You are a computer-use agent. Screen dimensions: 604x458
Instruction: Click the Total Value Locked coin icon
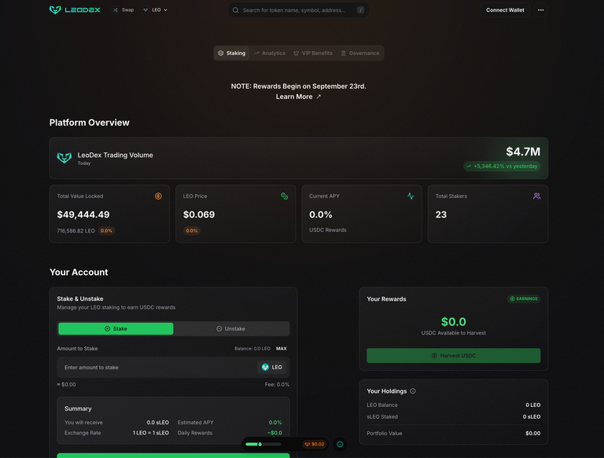[158, 196]
